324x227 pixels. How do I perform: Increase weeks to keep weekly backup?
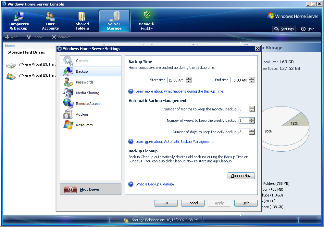[x=252, y=119]
